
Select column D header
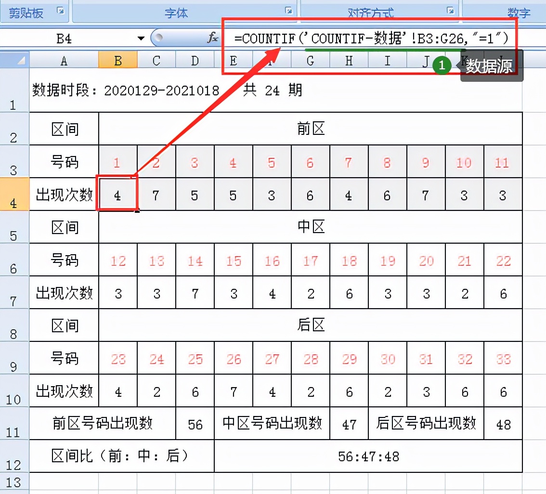195,61
